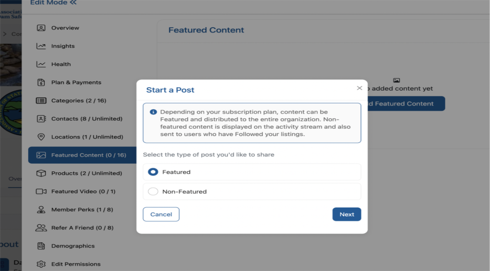
Task: Select the Featured radio option
Action: pyautogui.click(x=153, y=172)
